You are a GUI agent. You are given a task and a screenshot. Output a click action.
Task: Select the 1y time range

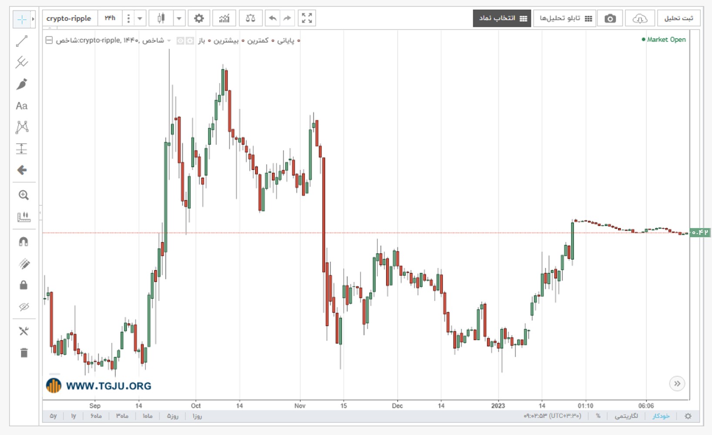click(x=74, y=416)
